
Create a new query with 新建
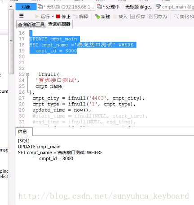pyautogui.click(x=102, y=17)
